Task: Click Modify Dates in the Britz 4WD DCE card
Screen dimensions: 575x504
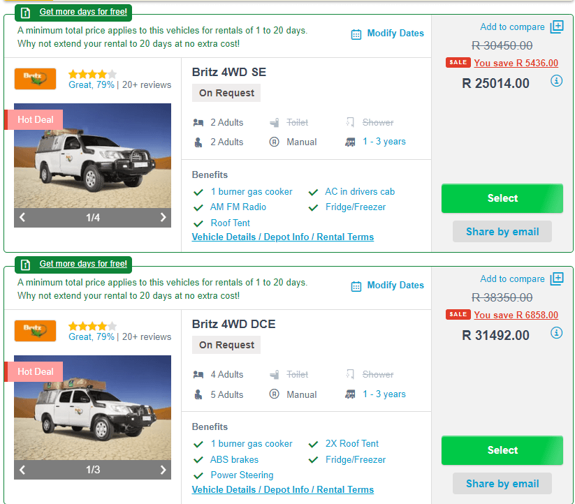Action: point(395,285)
